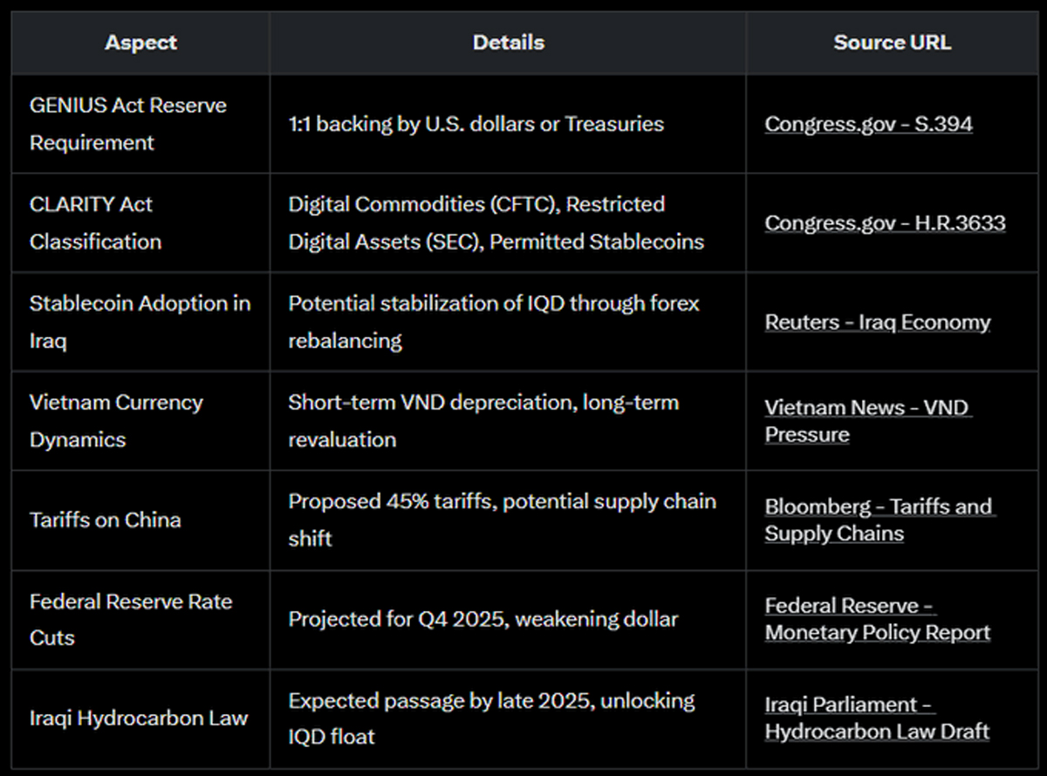Click the Projected for Q4 2025 details cell
This screenshot has width=1047, height=776.
(482, 619)
